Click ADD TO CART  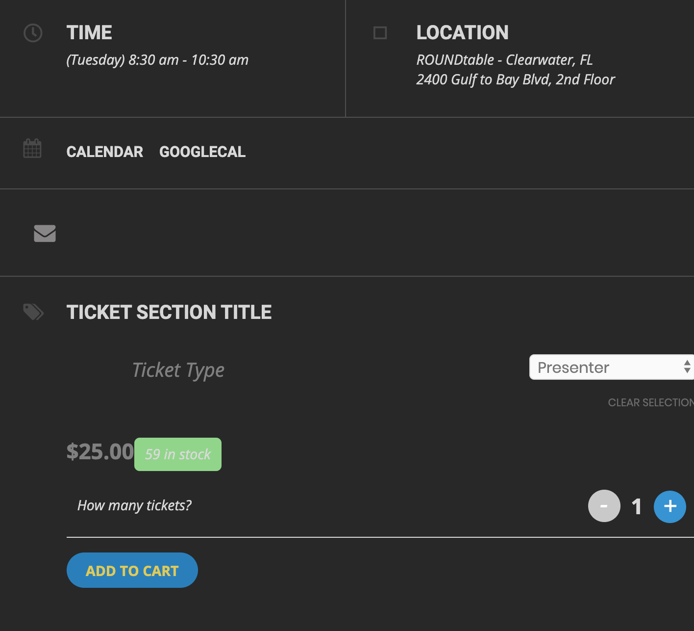pos(131,570)
